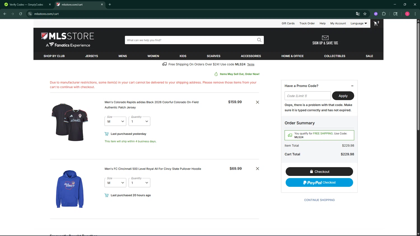Click the jersey price $159.99

click(235, 102)
